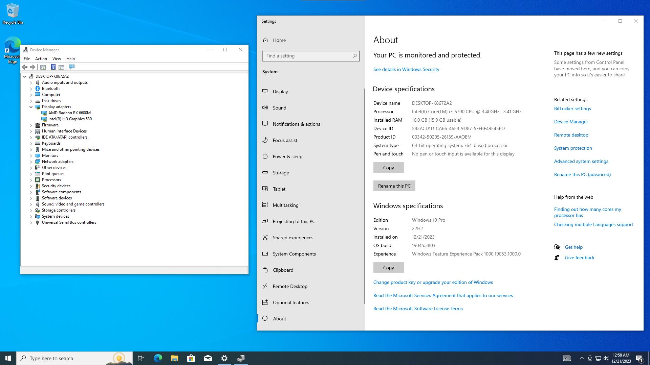Click the Rename this PC button
This screenshot has width=650, height=365.
pos(394,186)
